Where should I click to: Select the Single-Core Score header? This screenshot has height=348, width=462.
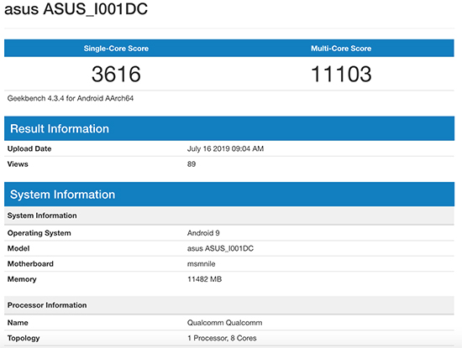(x=116, y=49)
